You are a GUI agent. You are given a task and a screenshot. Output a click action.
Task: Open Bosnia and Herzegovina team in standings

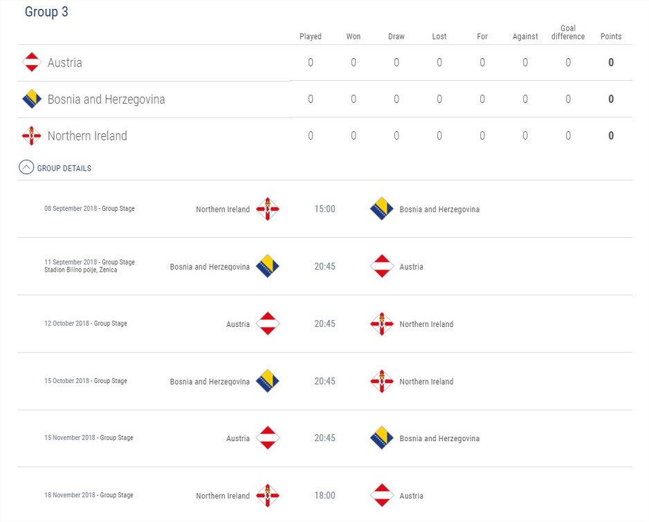point(107,100)
